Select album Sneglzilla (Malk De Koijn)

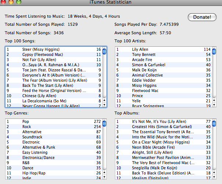(164, 168)
